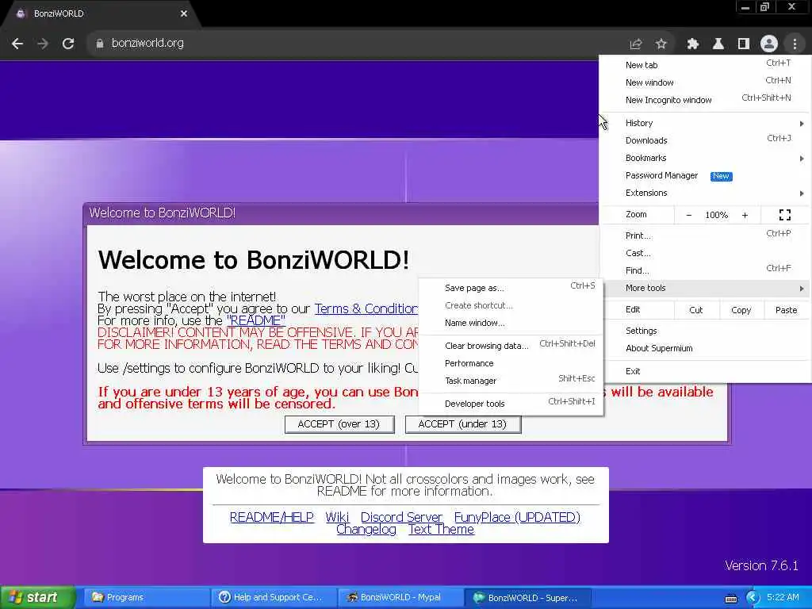Expand hidden tray icons with the arrow
Viewport: 812px width, 609px height.
click(x=753, y=598)
